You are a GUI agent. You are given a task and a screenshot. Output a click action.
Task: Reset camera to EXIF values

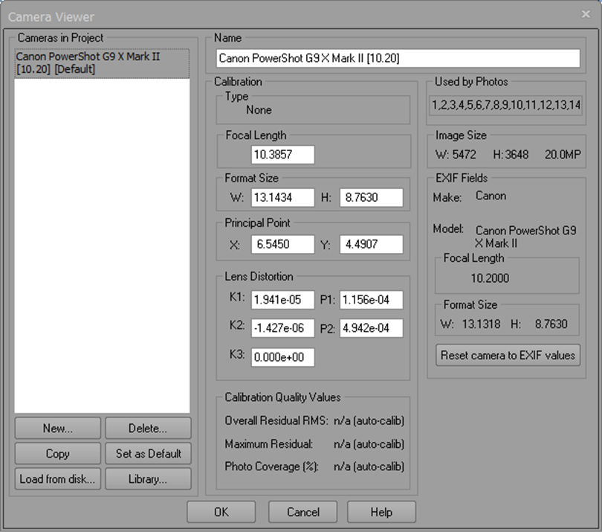[x=508, y=356]
